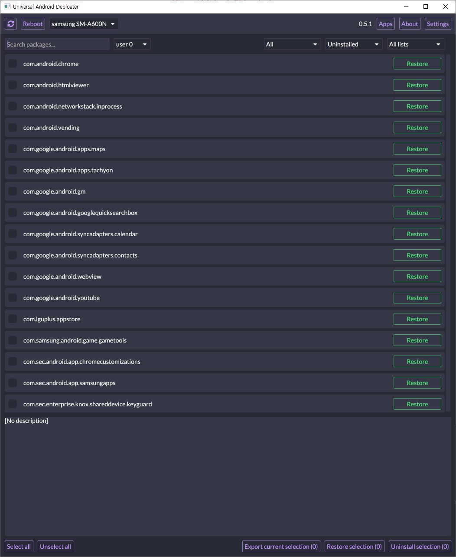Open the Apps view
Viewport: 456px width, 557px height.
tap(385, 24)
